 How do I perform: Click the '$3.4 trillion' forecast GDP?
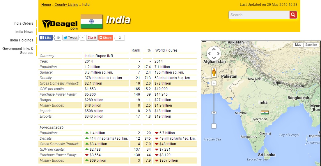pyautogui.click(x=98, y=144)
